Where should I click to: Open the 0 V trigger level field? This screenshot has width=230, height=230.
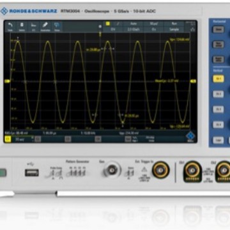pos(113,29)
